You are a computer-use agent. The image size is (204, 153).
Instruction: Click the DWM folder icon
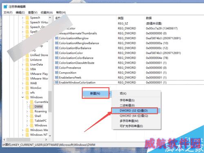[31, 106]
